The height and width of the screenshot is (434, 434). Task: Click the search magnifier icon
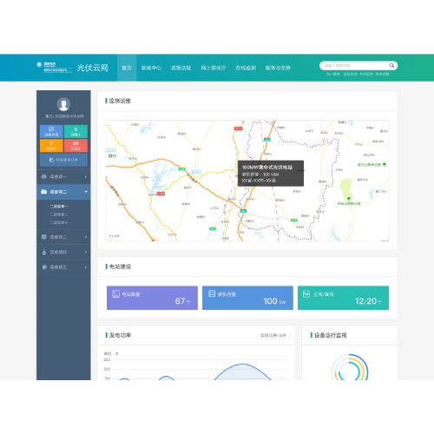pyautogui.click(x=391, y=65)
